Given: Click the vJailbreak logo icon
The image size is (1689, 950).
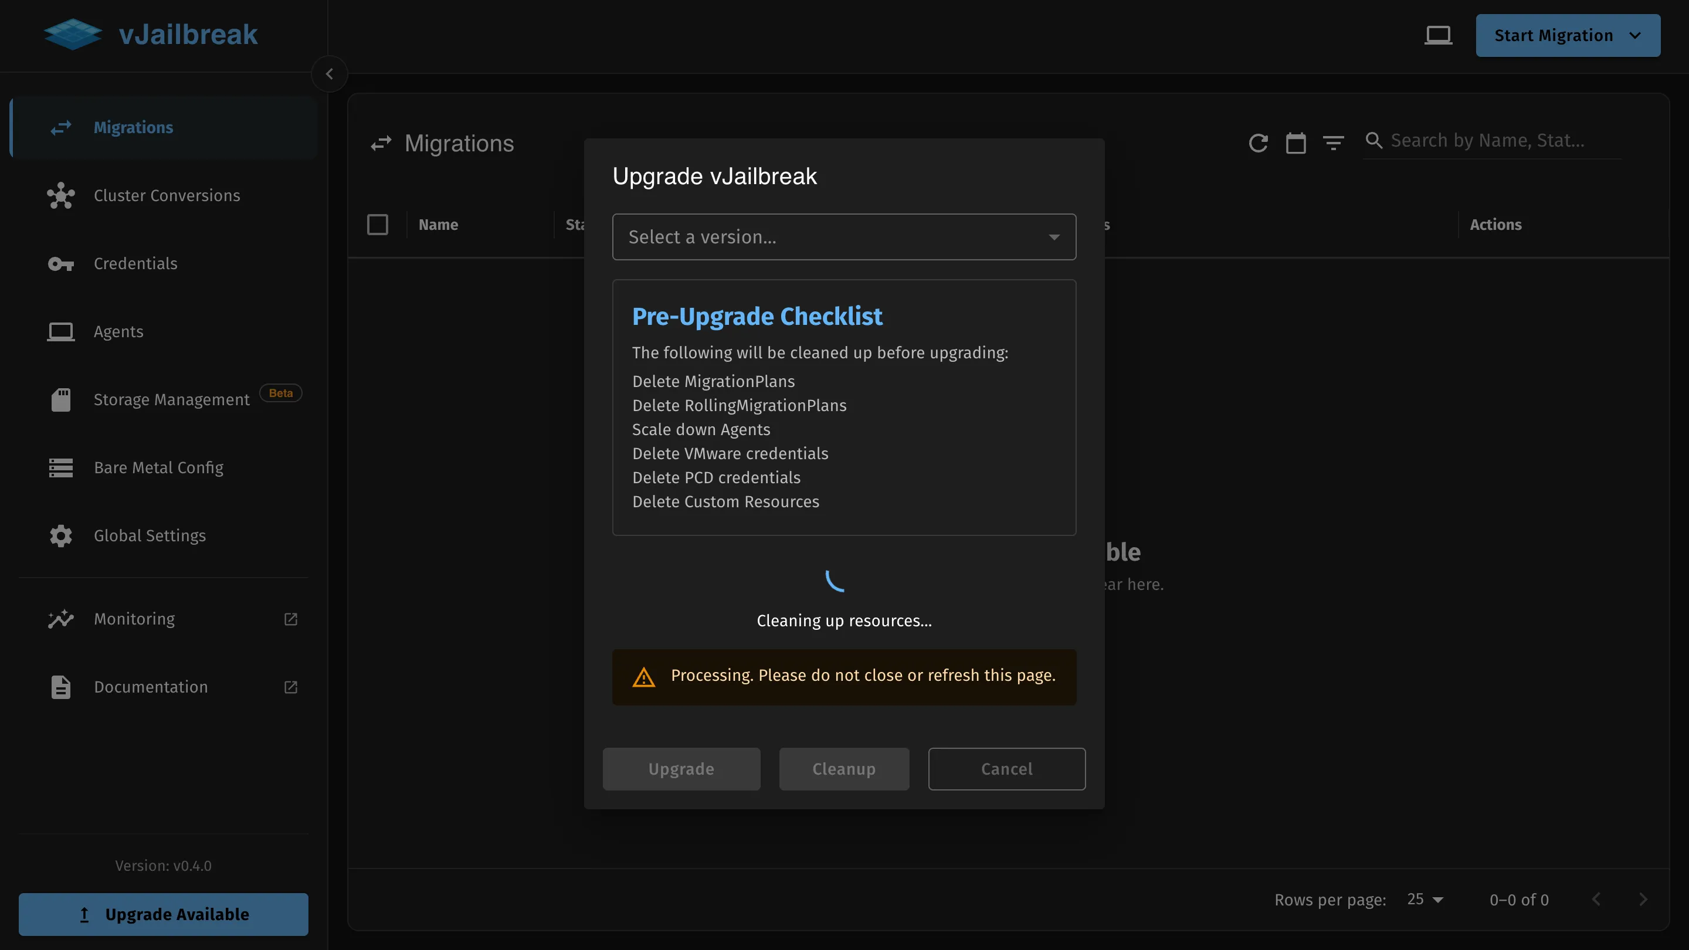Looking at the screenshot, I should [x=73, y=34].
